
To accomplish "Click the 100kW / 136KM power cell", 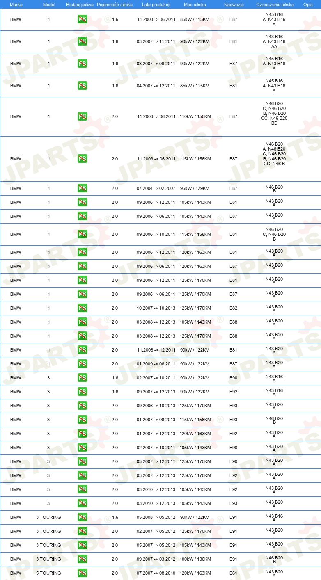I will tap(195, 559).
